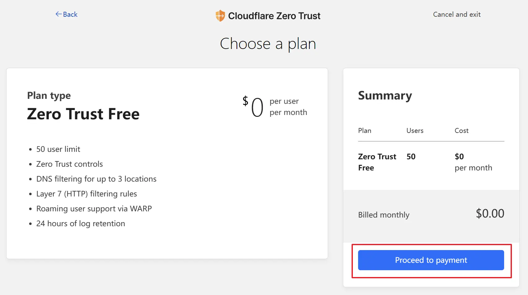Click the Cost column header
This screenshot has height=295, width=528.
(x=461, y=130)
